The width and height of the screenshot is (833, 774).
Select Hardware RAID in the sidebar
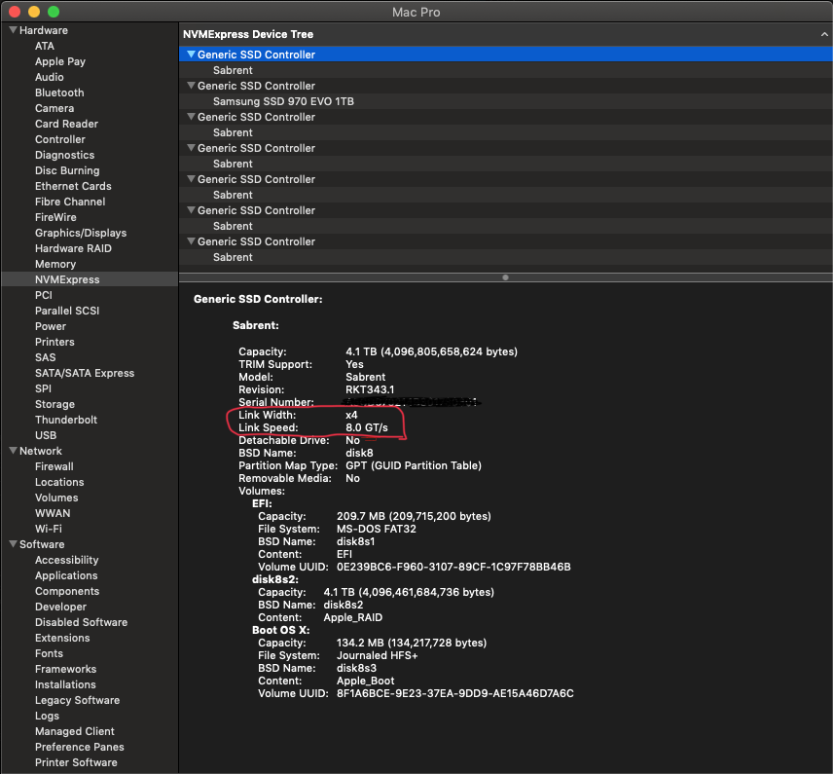[73, 249]
